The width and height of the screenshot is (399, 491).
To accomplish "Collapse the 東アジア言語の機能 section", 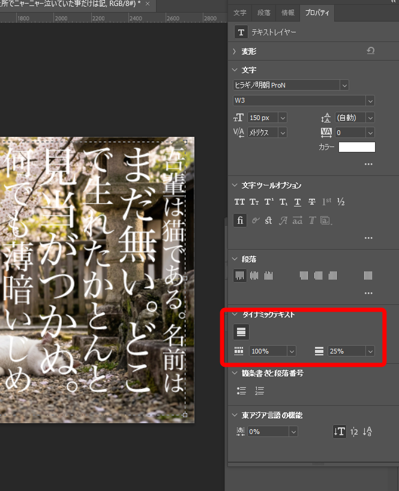I will (235, 415).
